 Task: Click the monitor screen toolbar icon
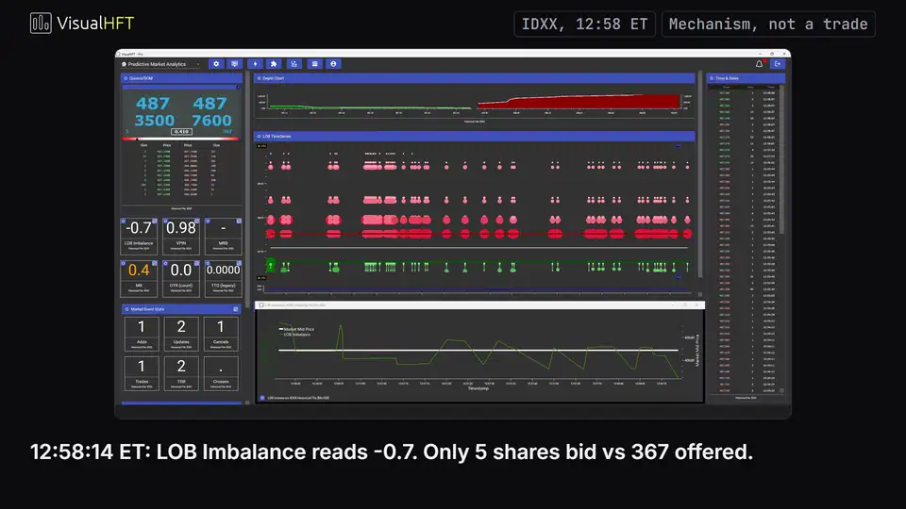tap(235, 64)
